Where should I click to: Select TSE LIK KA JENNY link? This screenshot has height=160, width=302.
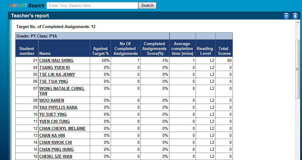pos(57,74)
